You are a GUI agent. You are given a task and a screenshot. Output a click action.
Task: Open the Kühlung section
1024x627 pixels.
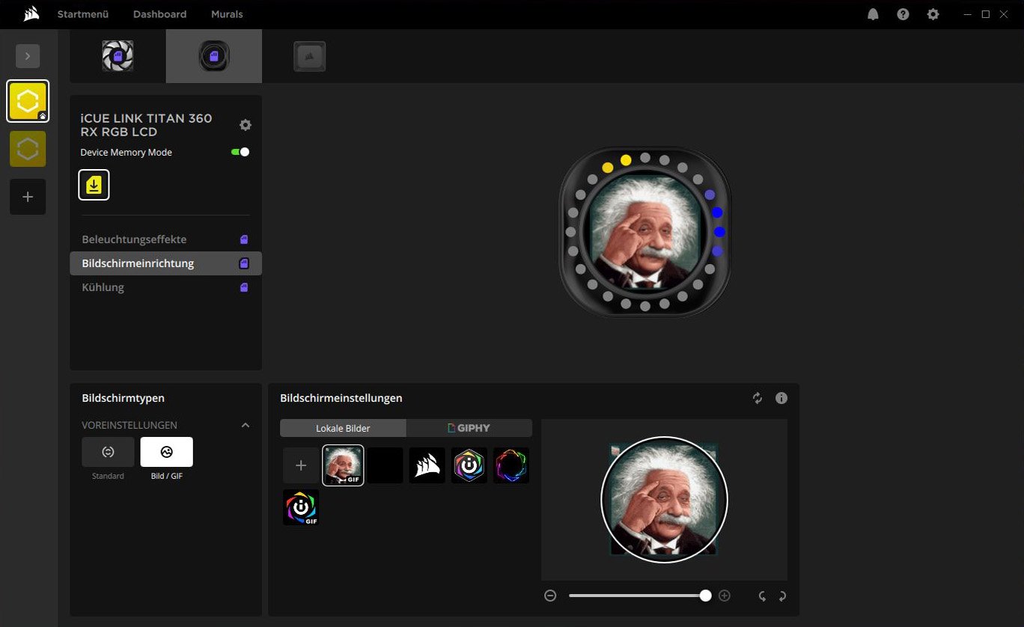pyautogui.click(x=103, y=287)
